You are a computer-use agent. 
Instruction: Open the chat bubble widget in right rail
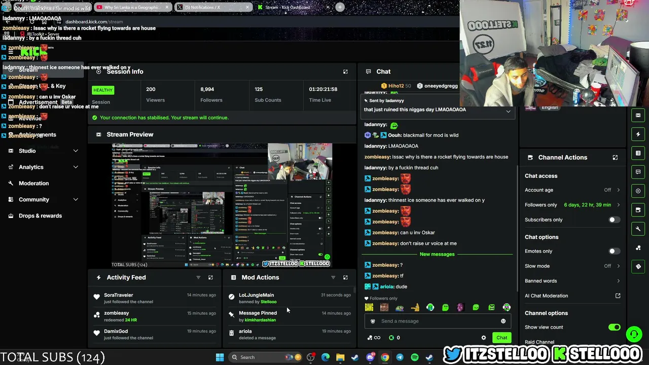pos(638,172)
